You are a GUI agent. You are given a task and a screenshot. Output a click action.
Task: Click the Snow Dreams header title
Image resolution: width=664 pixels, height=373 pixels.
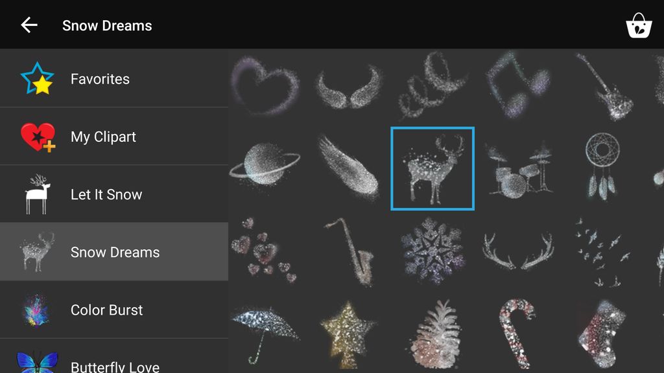point(107,25)
